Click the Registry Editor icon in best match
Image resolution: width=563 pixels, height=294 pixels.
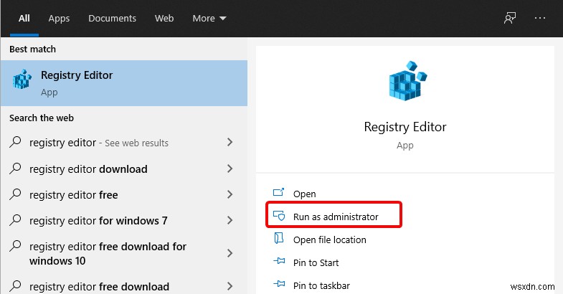tap(22, 79)
